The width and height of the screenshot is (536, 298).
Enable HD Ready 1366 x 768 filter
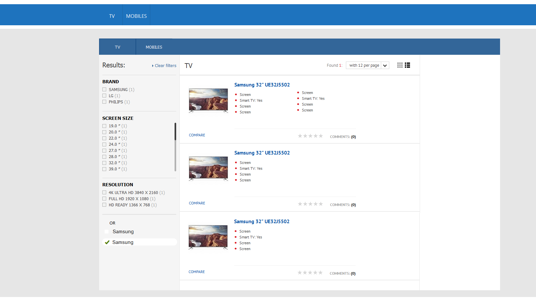pos(104,205)
